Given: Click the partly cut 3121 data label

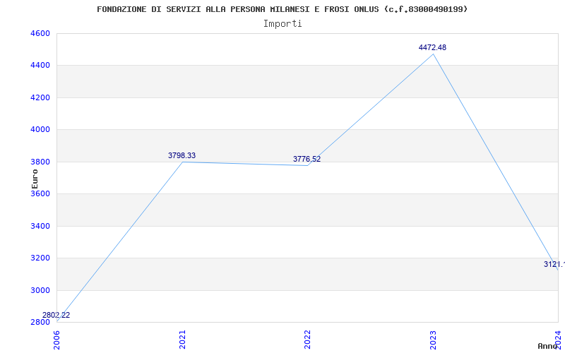Looking at the screenshot, I should click(554, 264).
